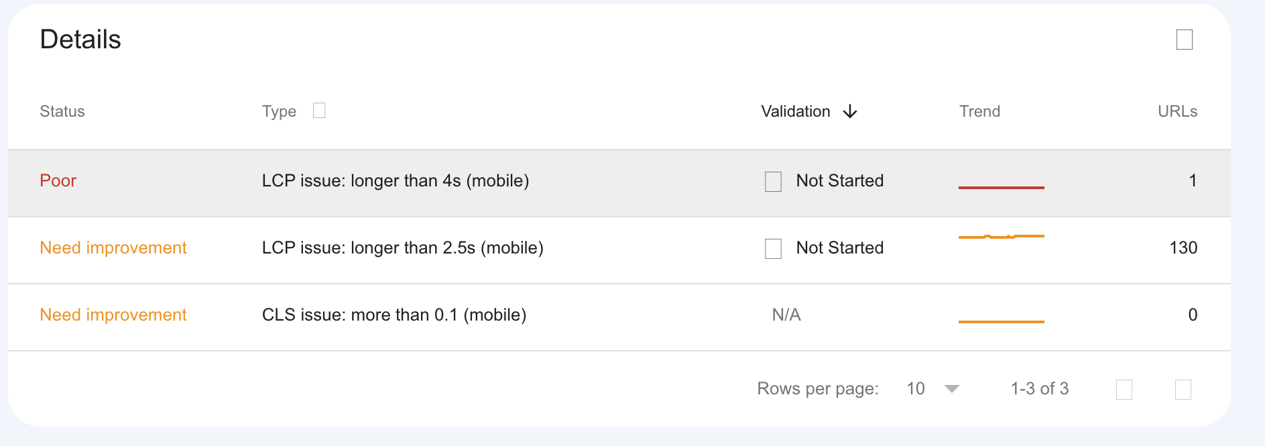
Task: Open the filter icon in Details header
Action: click(x=1185, y=40)
